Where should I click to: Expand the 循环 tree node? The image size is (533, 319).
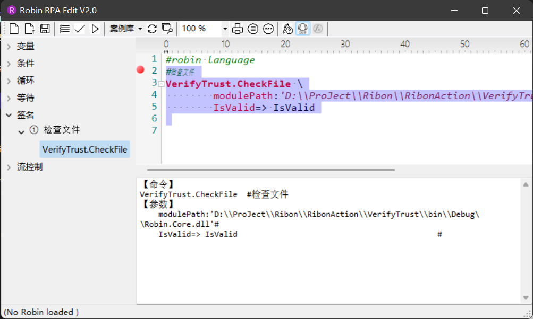[9, 81]
